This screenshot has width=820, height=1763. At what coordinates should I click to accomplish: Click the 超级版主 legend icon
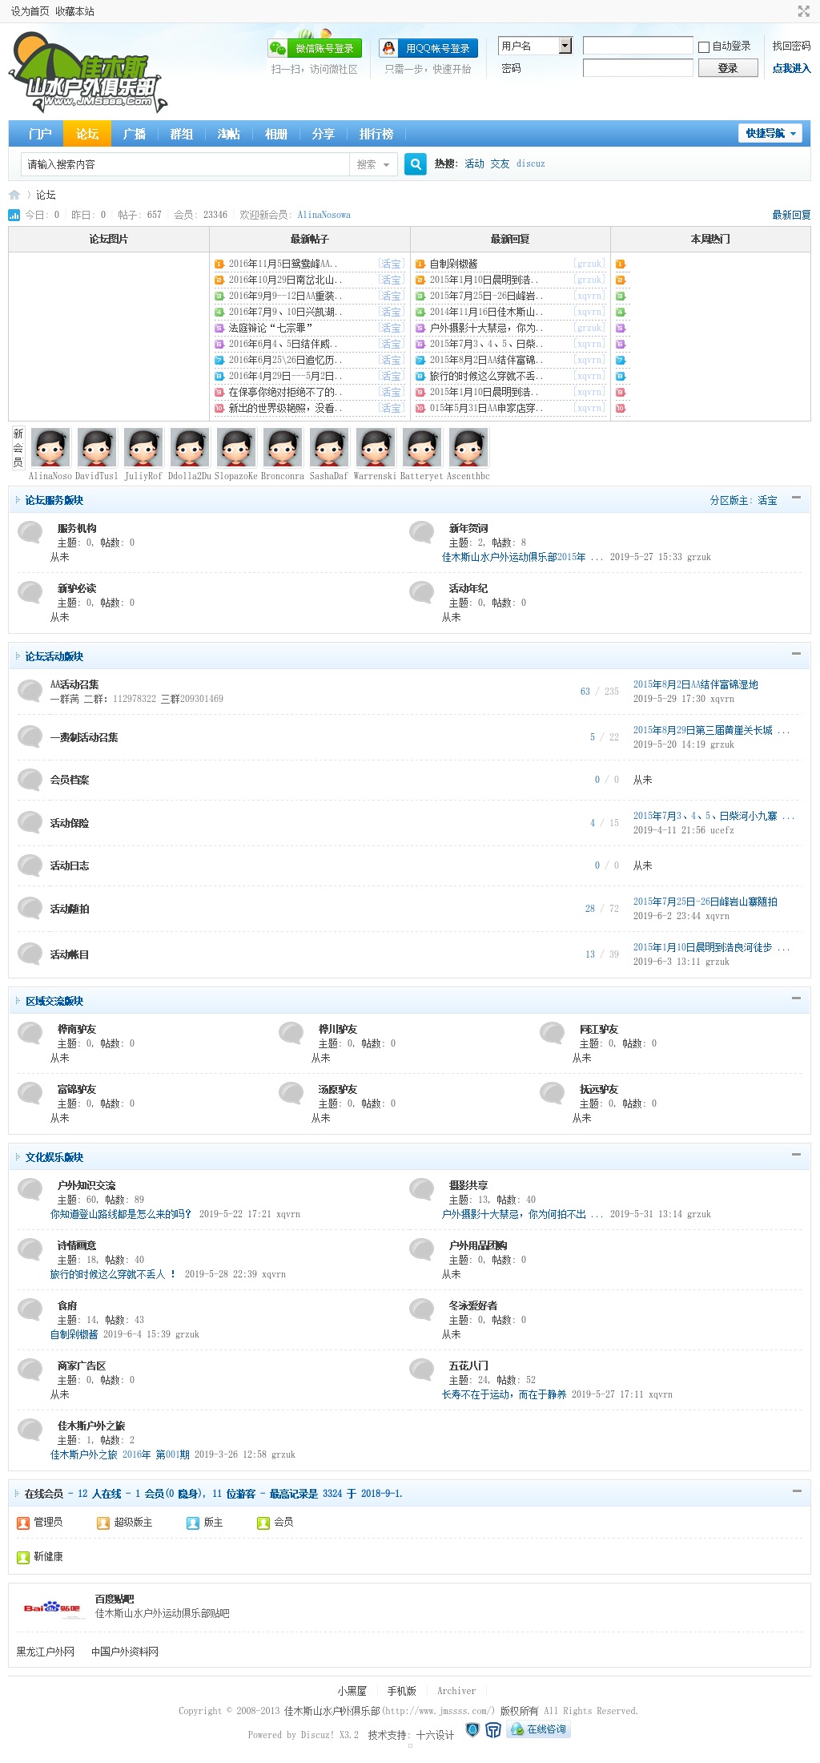103,1523
